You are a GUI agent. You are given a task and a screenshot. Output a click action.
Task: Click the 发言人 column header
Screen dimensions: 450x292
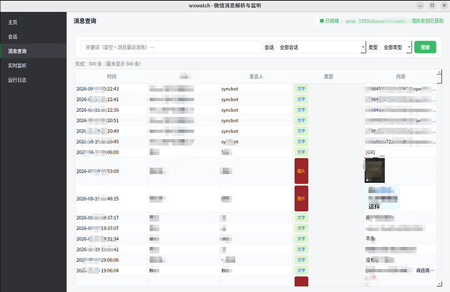256,76
